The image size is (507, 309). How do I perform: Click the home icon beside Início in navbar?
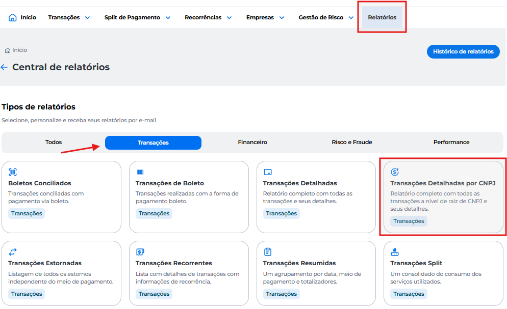coord(12,17)
